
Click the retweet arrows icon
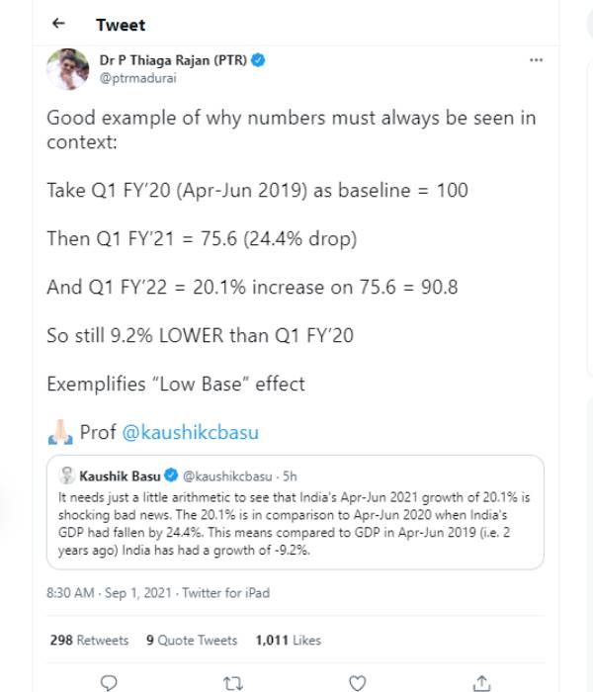coord(233,681)
